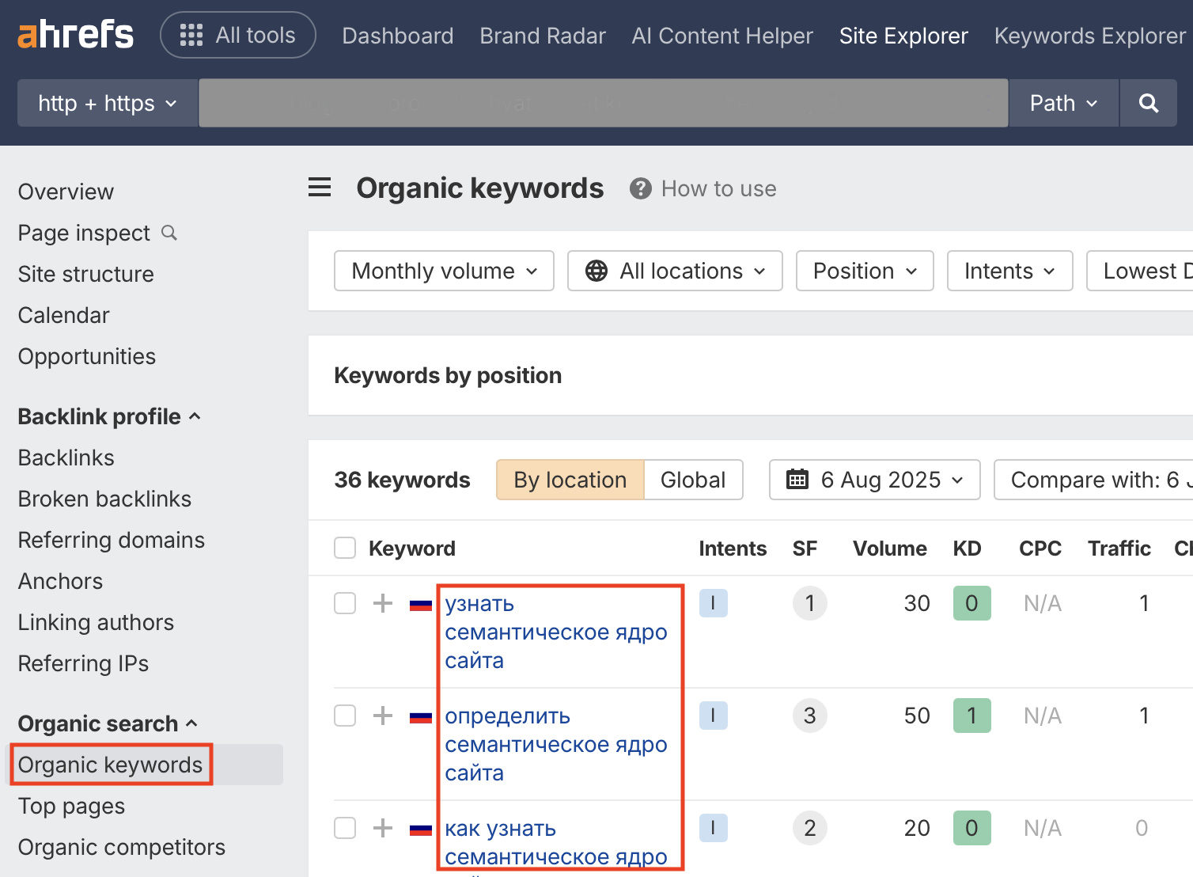Image resolution: width=1193 pixels, height=877 pixels.
Task: Click the SF badge showing 3
Action: pyautogui.click(x=809, y=716)
